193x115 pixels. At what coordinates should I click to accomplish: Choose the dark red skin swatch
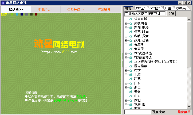(36, 14)
